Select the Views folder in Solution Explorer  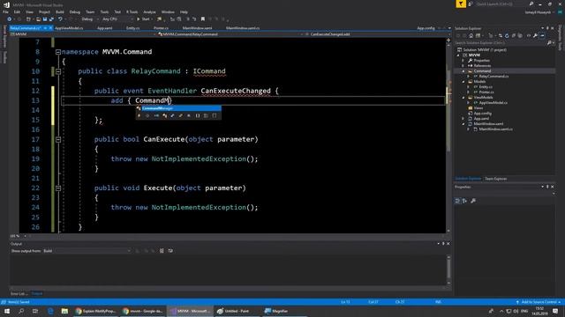[478, 107]
